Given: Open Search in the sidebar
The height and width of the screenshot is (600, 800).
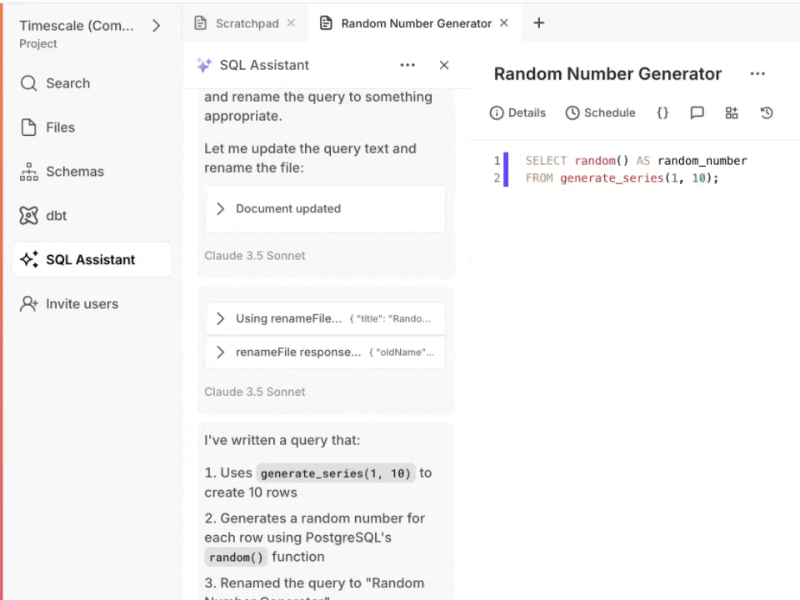Looking at the screenshot, I should [55, 83].
